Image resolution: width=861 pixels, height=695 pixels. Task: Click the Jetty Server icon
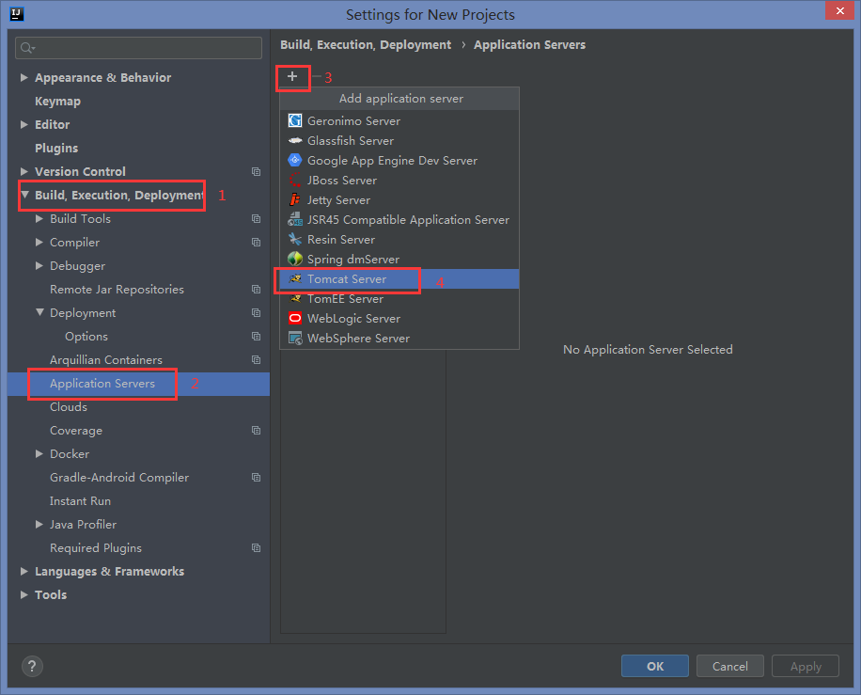295,200
